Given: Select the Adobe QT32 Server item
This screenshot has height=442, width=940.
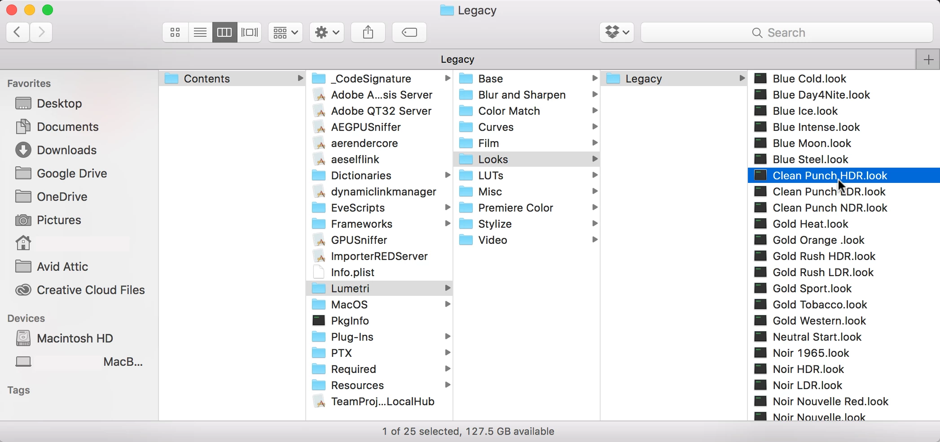Looking at the screenshot, I should tap(380, 111).
